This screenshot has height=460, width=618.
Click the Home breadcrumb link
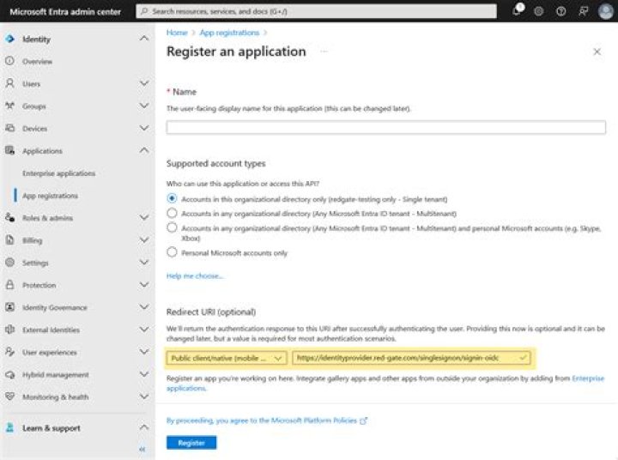click(x=177, y=33)
